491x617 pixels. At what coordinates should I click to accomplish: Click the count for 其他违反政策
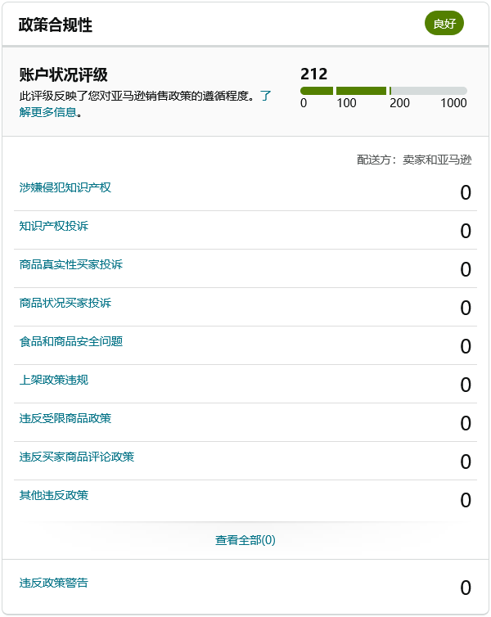point(466,501)
